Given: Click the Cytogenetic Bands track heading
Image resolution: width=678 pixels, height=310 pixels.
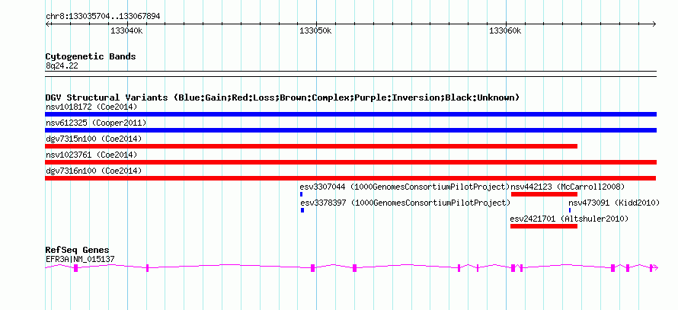Looking at the screenshot, I should [x=91, y=56].
